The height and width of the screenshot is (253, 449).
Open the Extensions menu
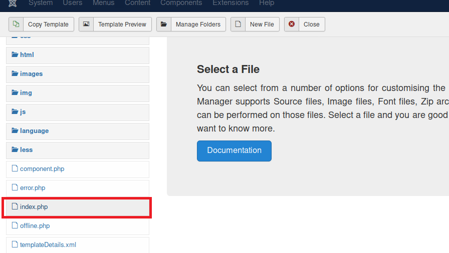point(230,3)
